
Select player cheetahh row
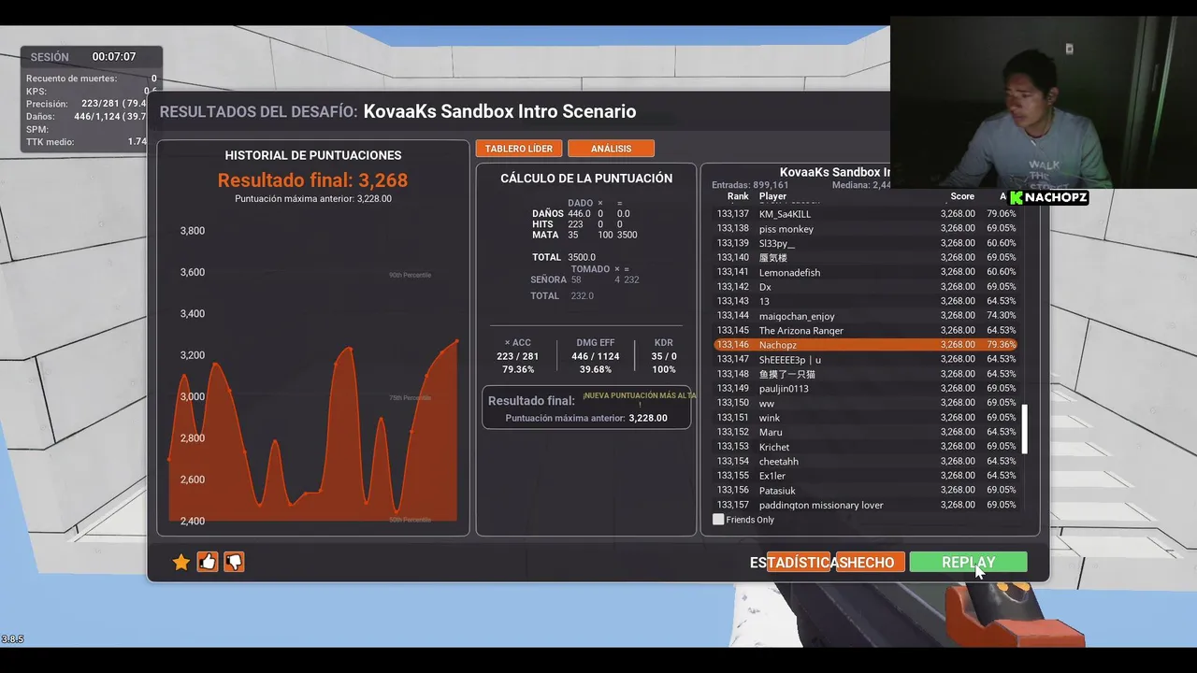[x=865, y=461]
